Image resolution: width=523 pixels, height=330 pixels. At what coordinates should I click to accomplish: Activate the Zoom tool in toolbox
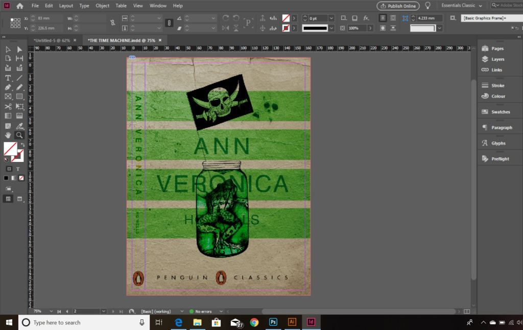[19, 135]
